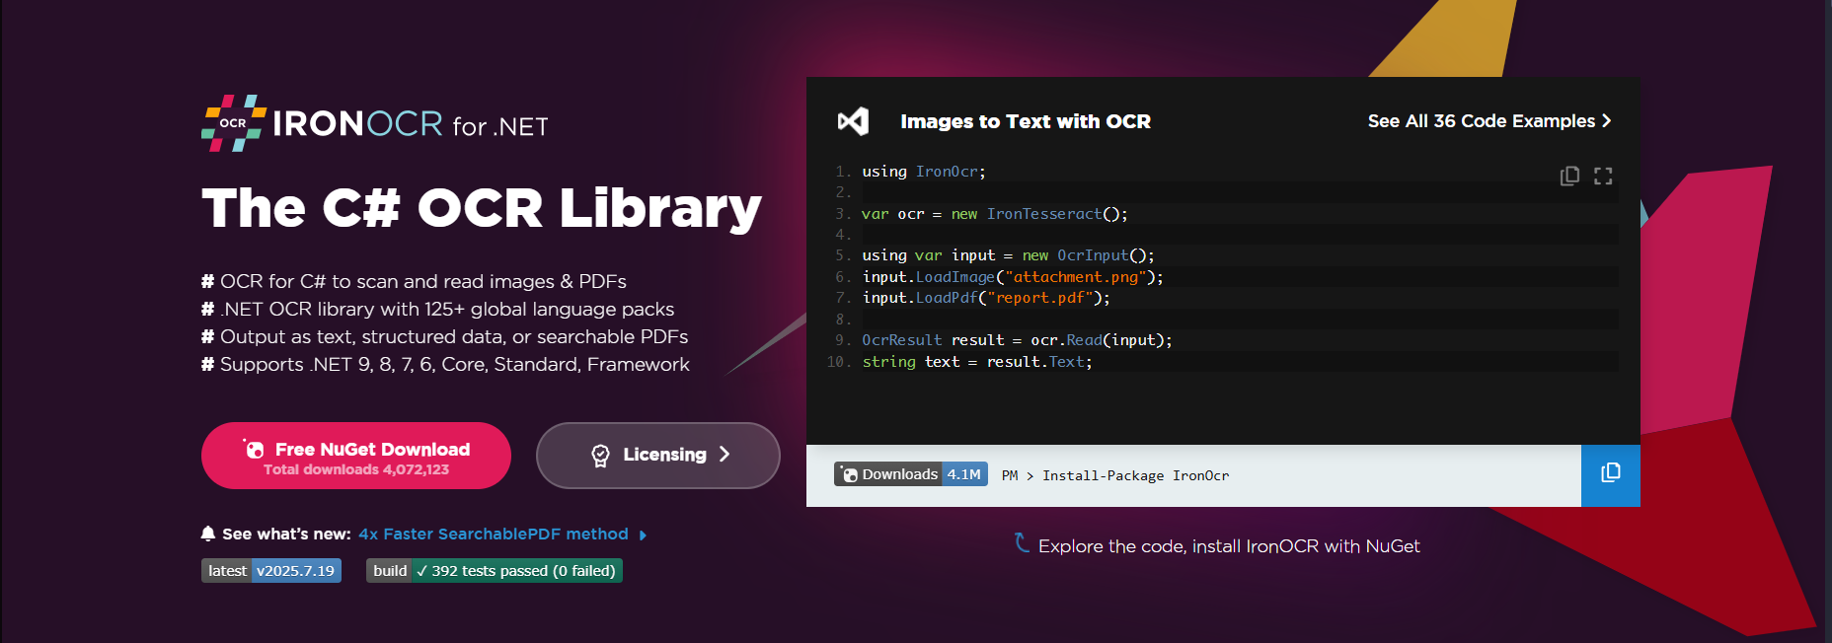Click the latest v2025.7.19 version badge
The width and height of the screenshot is (1832, 643).
click(x=271, y=571)
